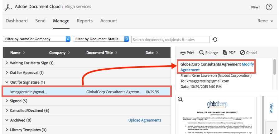This screenshot has height=134, width=279.
Task: Expand Waiting For Me to Sign group
Action: coord(7,63)
